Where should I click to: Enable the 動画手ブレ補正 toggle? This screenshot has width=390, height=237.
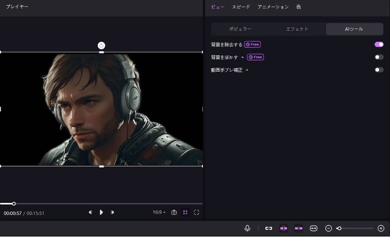pyautogui.click(x=379, y=70)
